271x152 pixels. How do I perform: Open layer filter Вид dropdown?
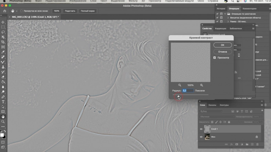211,111
